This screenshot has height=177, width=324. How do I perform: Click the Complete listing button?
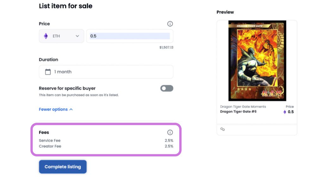click(63, 167)
